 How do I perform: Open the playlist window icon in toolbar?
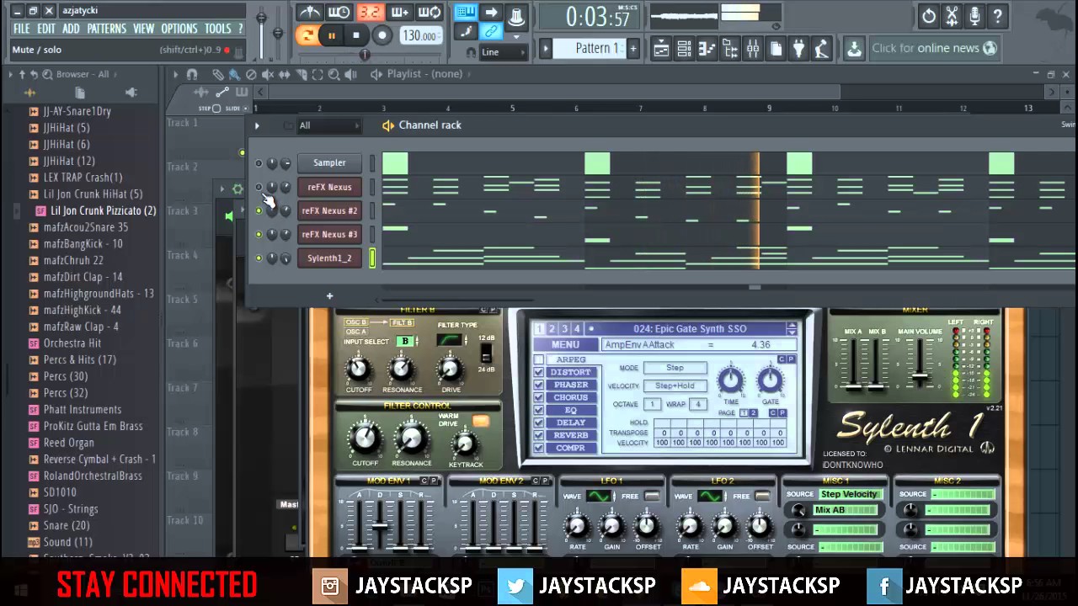(x=661, y=49)
